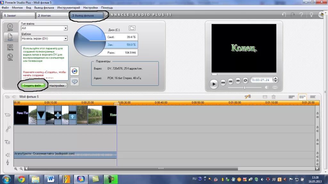The height and width of the screenshot is (184, 328).
Task: Open the premium content box icon
Action: point(322,15)
